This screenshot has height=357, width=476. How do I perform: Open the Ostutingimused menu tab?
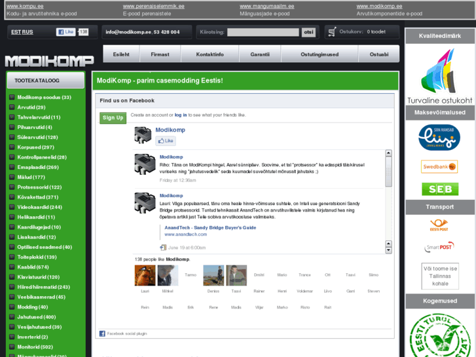[320, 54]
